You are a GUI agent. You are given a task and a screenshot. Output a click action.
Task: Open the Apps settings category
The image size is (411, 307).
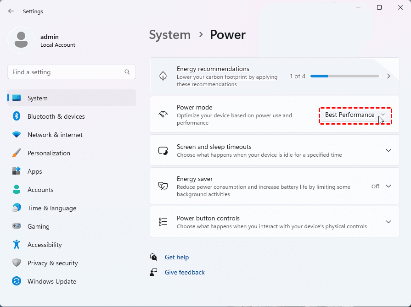[35, 171]
